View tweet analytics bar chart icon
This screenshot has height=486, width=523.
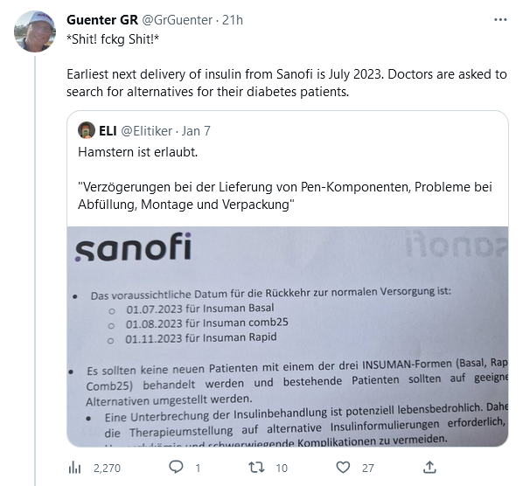click(x=74, y=468)
